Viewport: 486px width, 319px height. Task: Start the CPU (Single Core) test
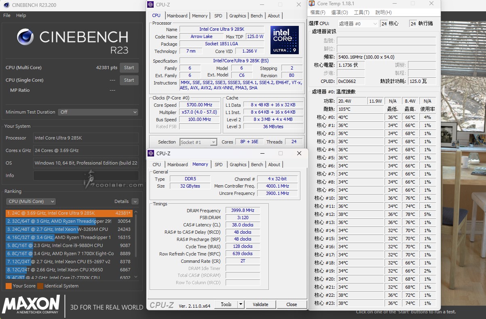pyautogui.click(x=129, y=80)
